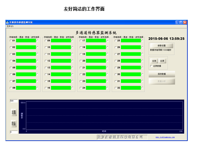Click the green value bar for channel 20
Screen dimensions: 205x148
pyautogui.click(x=96, y=61)
